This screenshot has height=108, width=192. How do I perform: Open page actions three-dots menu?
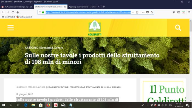[143, 12]
